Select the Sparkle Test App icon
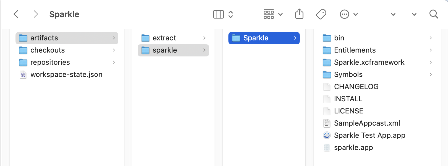Screen dimensions: 448x166 pyautogui.click(x=327, y=135)
